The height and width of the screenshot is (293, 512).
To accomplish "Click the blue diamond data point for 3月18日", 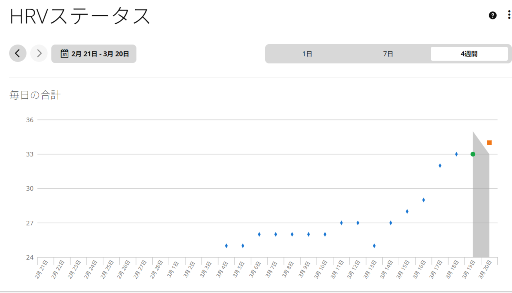I will (456, 154).
